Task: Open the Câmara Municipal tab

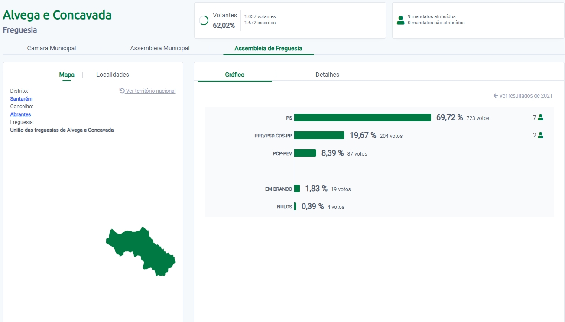Action: click(52, 48)
